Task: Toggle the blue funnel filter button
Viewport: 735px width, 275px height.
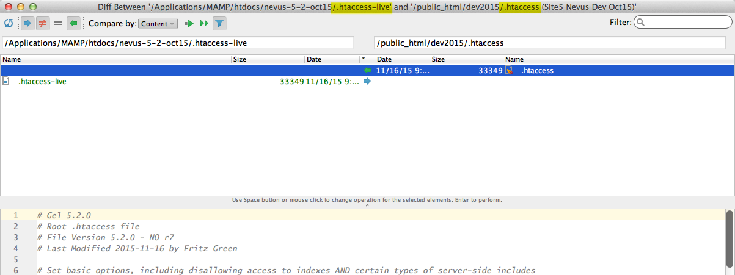Action: (219, 24)
